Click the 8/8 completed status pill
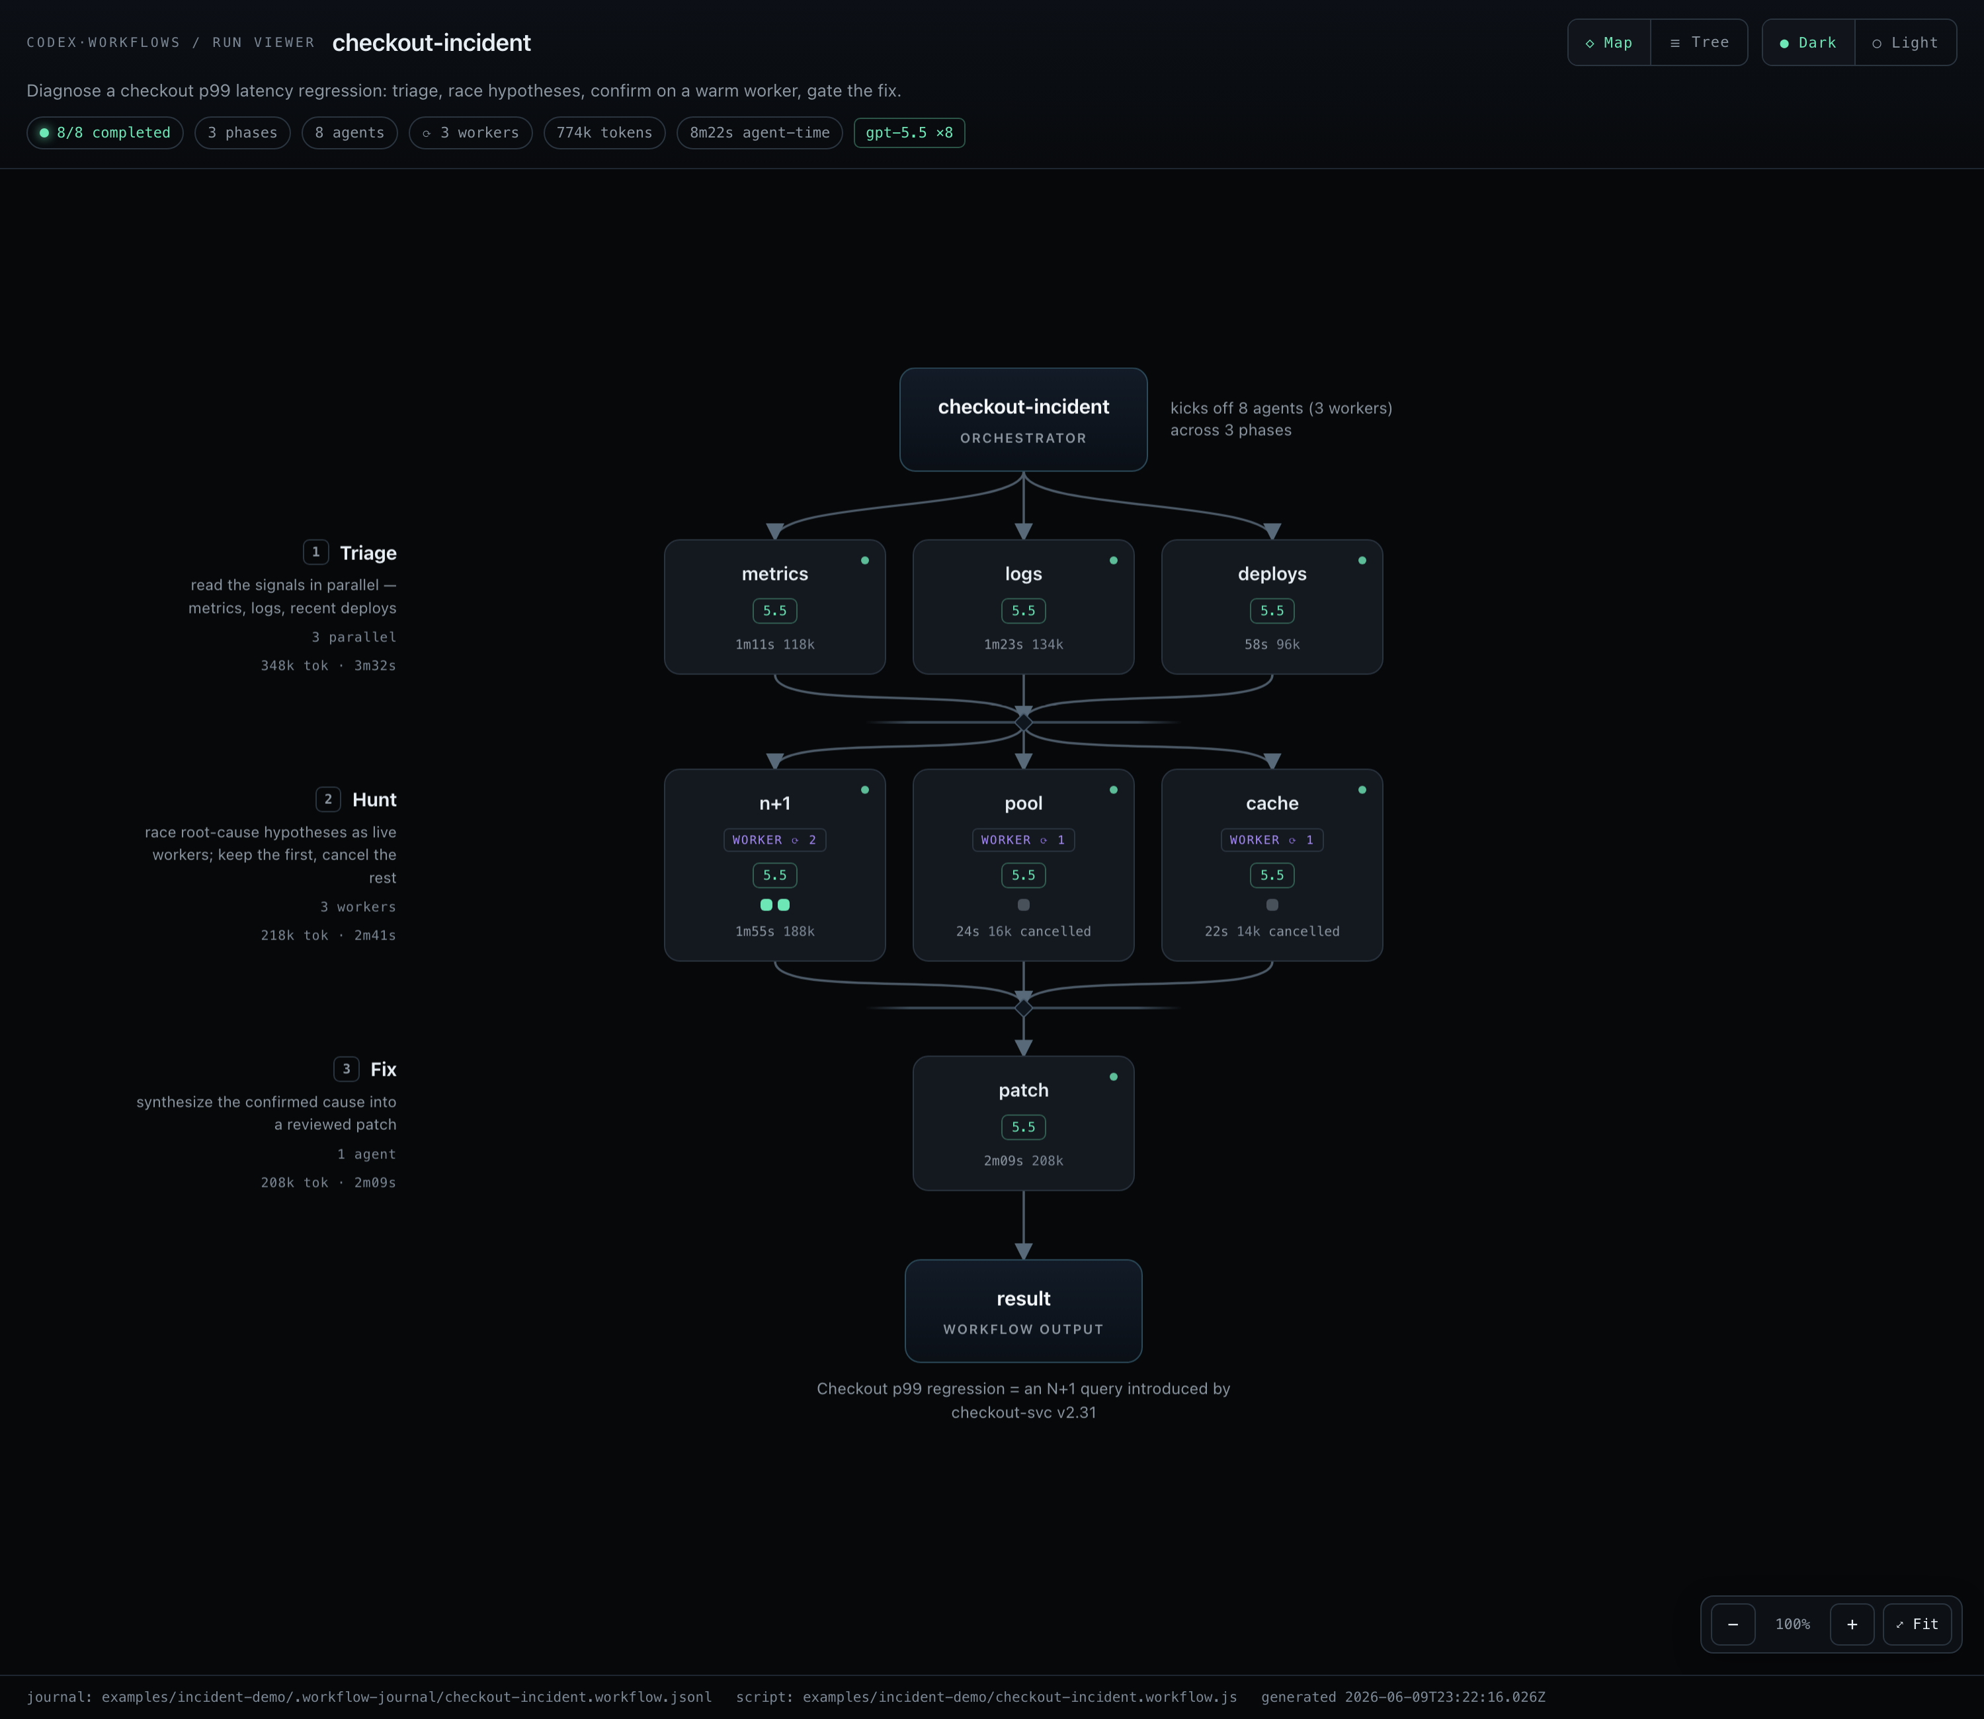The width and height of the screenshot is (1984, 1719). (x=106, y=132)
